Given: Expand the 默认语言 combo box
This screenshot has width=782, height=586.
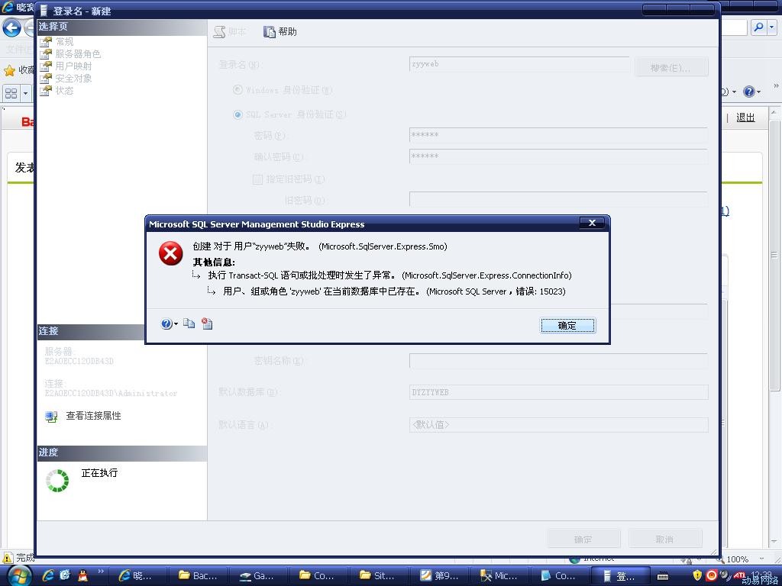Looking at the screenshot, I should [558, 425].
